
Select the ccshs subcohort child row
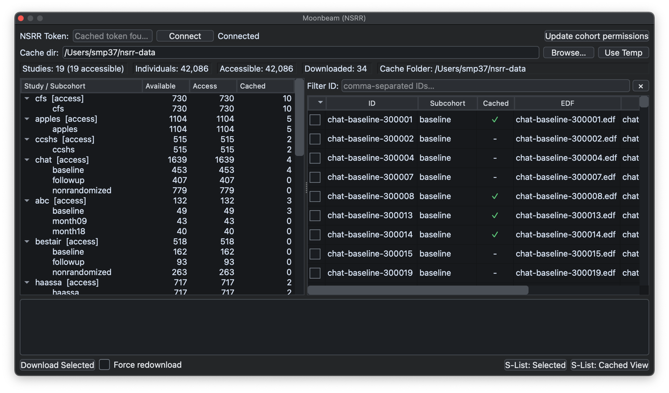point(158,149)
